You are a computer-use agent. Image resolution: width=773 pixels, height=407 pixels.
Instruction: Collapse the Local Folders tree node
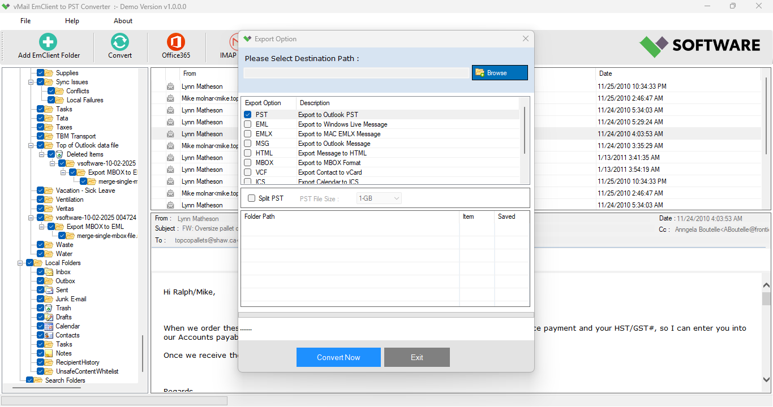click(x=20, y=263)
